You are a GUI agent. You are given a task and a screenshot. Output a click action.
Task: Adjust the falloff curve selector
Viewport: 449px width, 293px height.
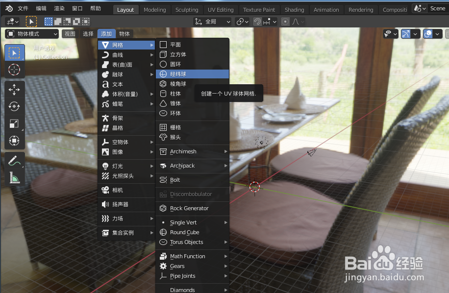(x=295, y=21)
